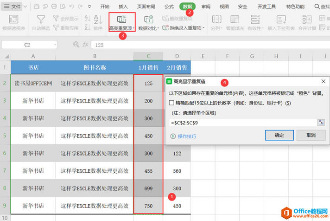
Task: Click the Save icon in quick toolbar
Action: pyautogui.click(x=37, y=6)
